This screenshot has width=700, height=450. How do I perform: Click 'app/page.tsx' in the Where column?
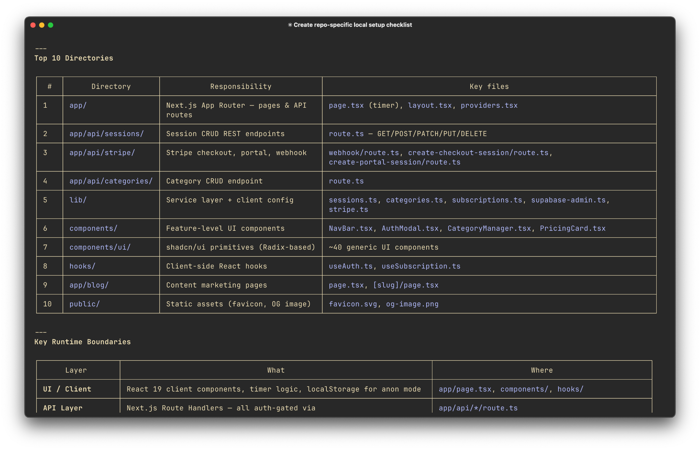coord(465,389)
